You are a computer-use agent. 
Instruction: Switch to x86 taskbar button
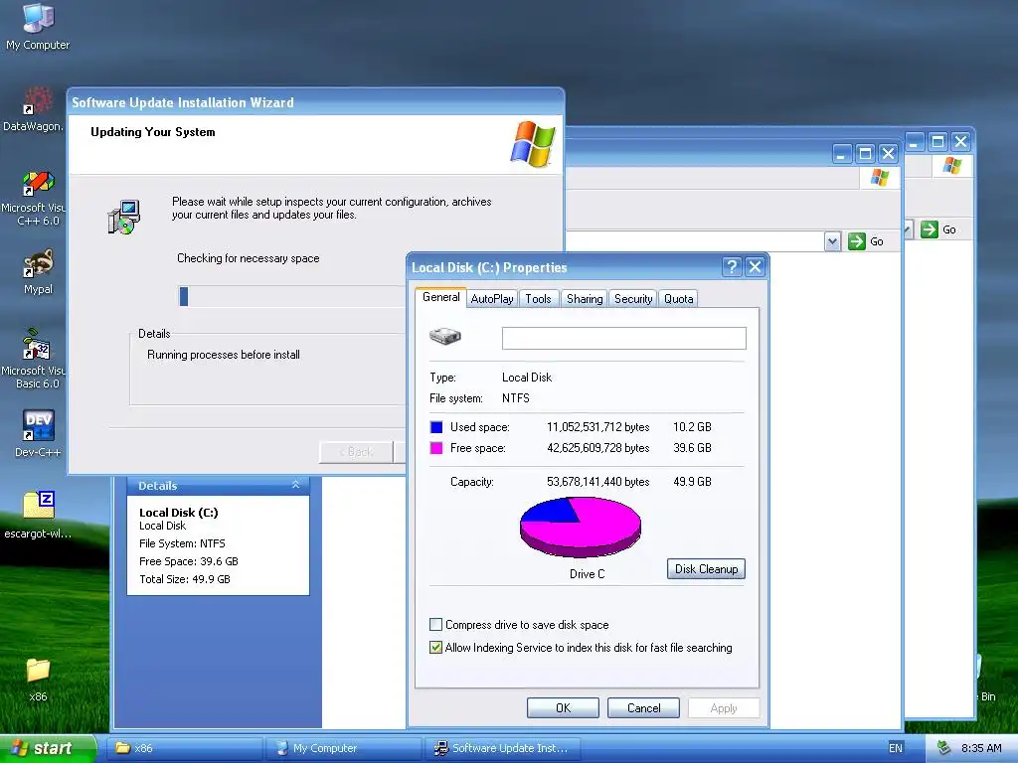tap(186, 748)
